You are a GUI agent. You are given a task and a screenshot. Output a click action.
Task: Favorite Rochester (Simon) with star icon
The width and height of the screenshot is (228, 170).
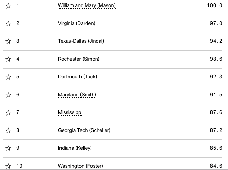[8, 59]
